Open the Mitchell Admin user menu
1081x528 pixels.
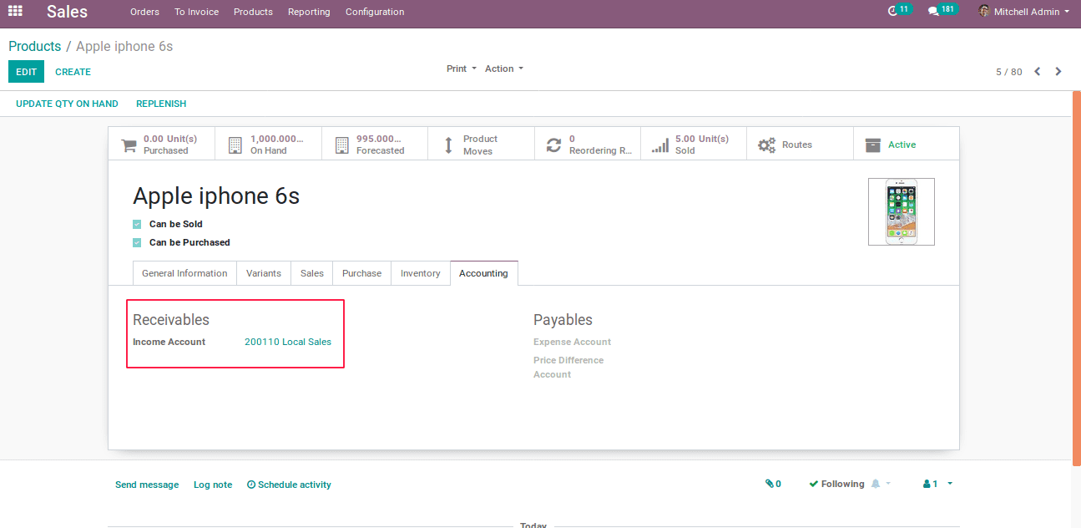1024,12
